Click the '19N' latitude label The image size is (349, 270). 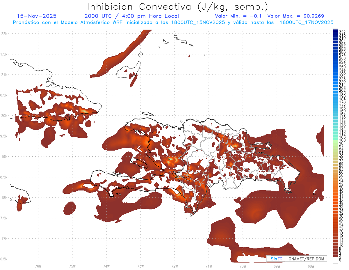click(4, 156)
